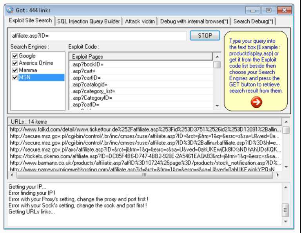Toggle the Google search engine checkbox
301x233 pixels.
pos(15,56)
